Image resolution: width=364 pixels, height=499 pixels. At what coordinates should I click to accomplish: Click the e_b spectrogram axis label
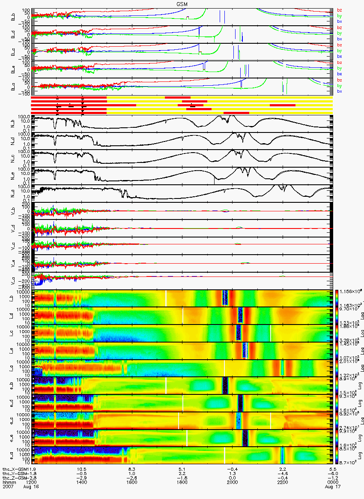(x=11, y=386)
